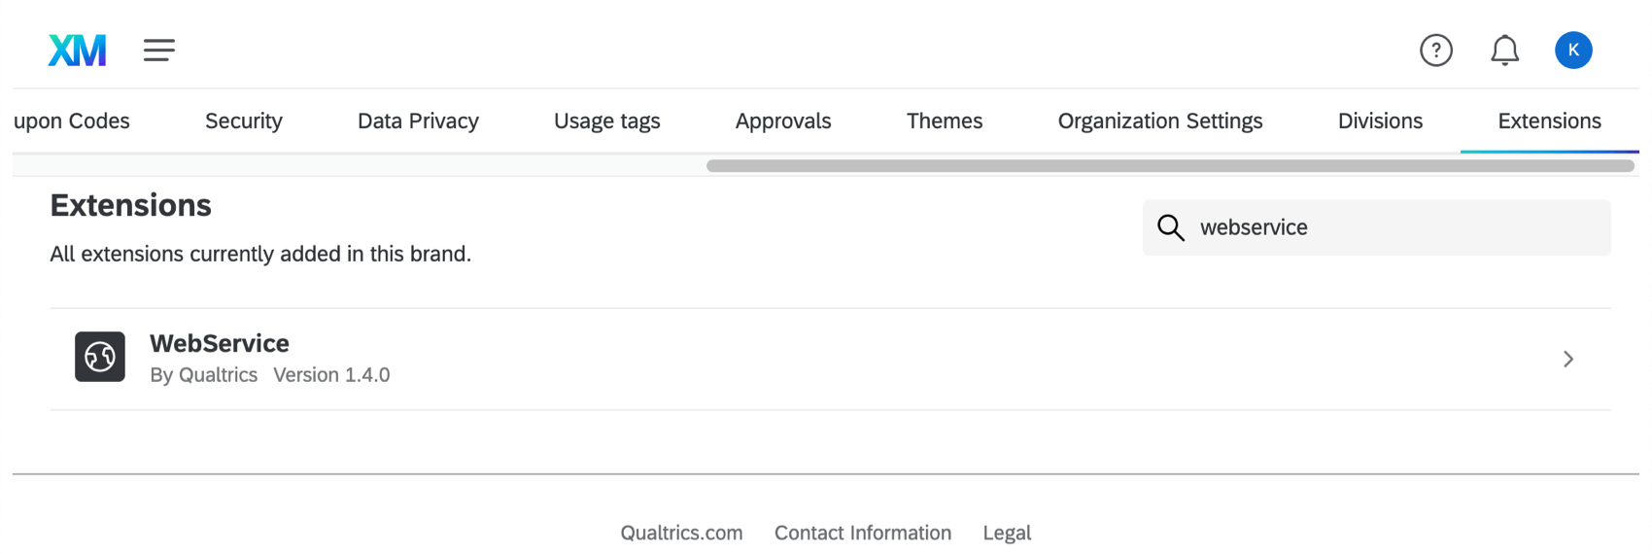Open the Data Privacy tab
The width and height of the screenshot is (1652, 554).
pyautogui.click(x=418, y=121)
